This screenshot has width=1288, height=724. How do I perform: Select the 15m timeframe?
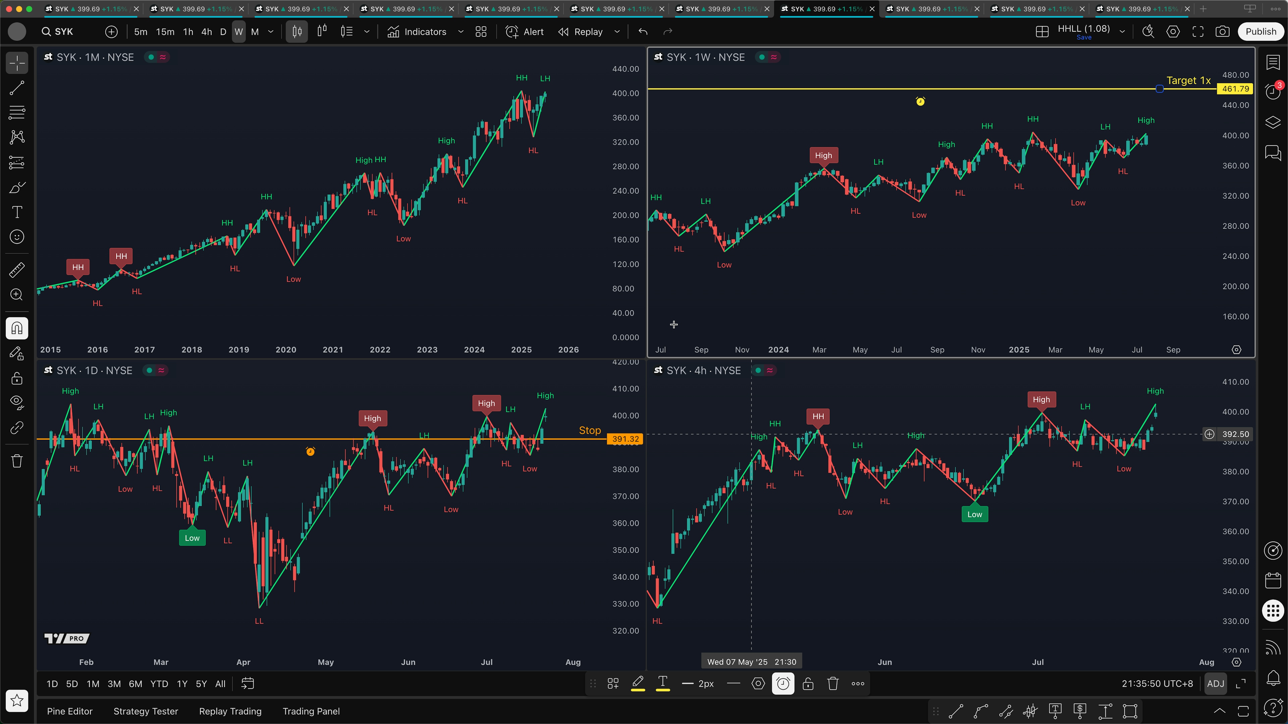tap(165, 32)
